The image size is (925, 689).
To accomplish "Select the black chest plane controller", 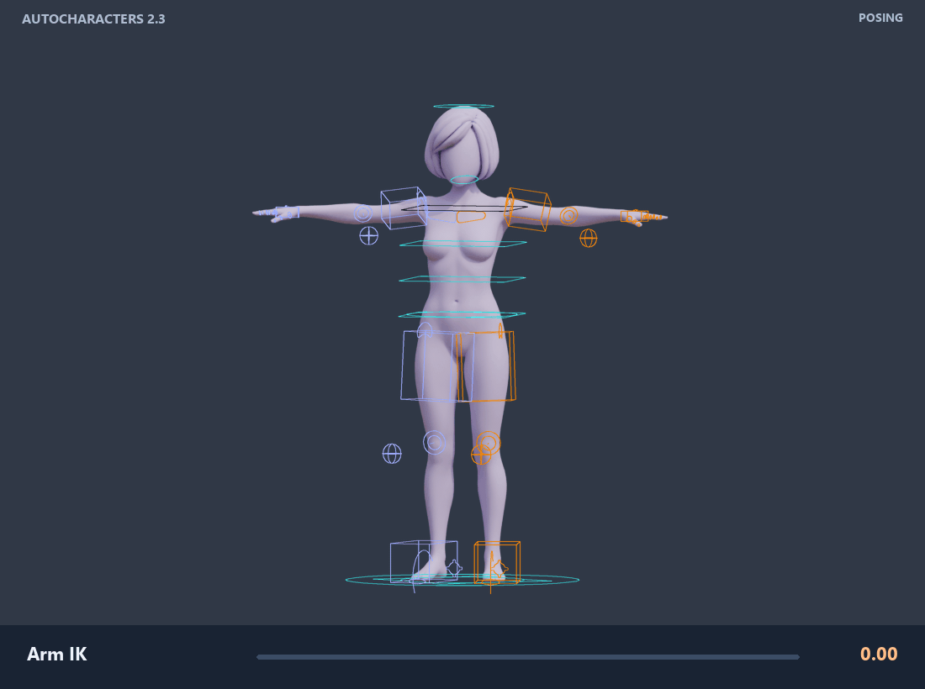I will (464, 208).
